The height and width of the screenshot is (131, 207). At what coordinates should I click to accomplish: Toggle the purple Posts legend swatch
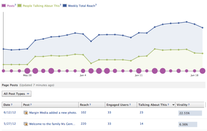(4, 6)
